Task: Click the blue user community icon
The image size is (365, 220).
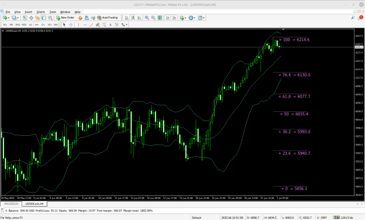Action: click(86, 18)
